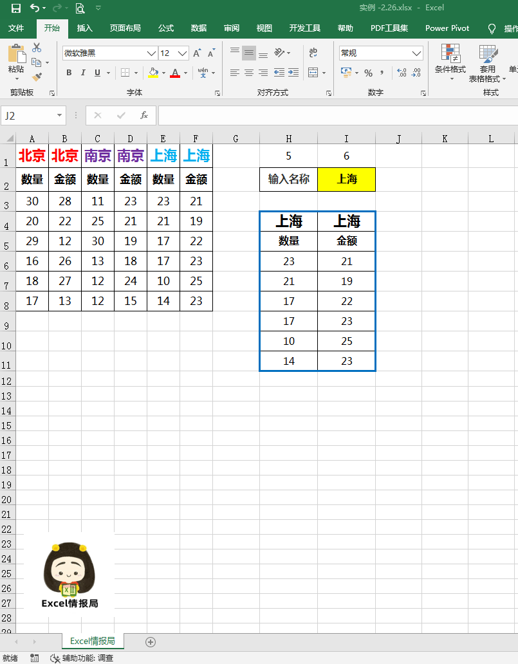Open the font name dropdown (微软雅黑)
This screenshot has width=518, height=664.
[x=152, y=53]
